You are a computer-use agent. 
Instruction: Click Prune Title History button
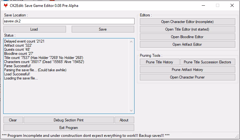(160, 62)
